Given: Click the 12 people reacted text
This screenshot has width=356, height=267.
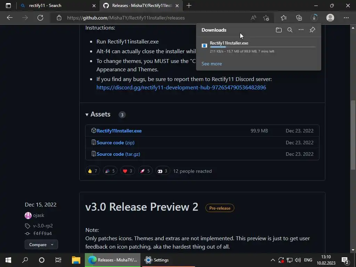Looking at the screenshot, I should tap(192, 171).
